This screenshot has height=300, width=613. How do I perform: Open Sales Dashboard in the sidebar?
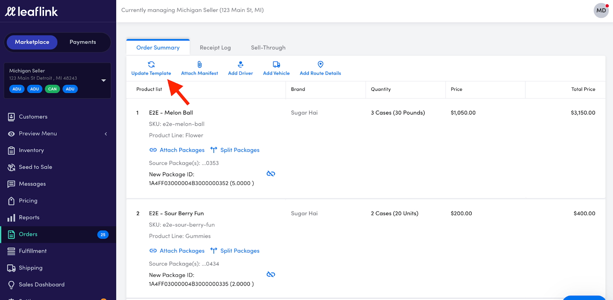tap(42, 285)
